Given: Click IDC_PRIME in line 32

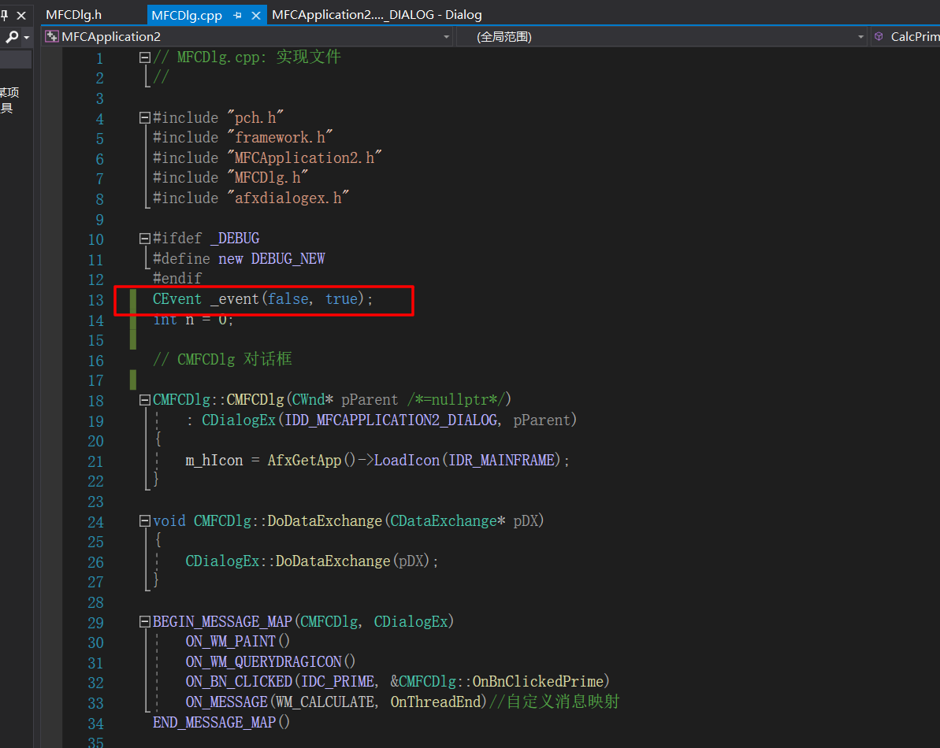Looking at the screenshot, I should [x=337, y=682].
